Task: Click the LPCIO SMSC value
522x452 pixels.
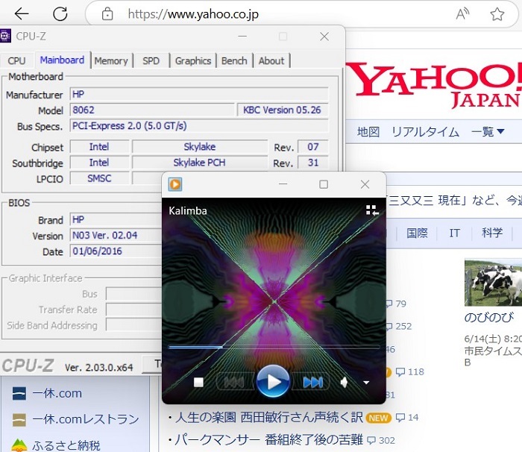Action: point(99,178)
